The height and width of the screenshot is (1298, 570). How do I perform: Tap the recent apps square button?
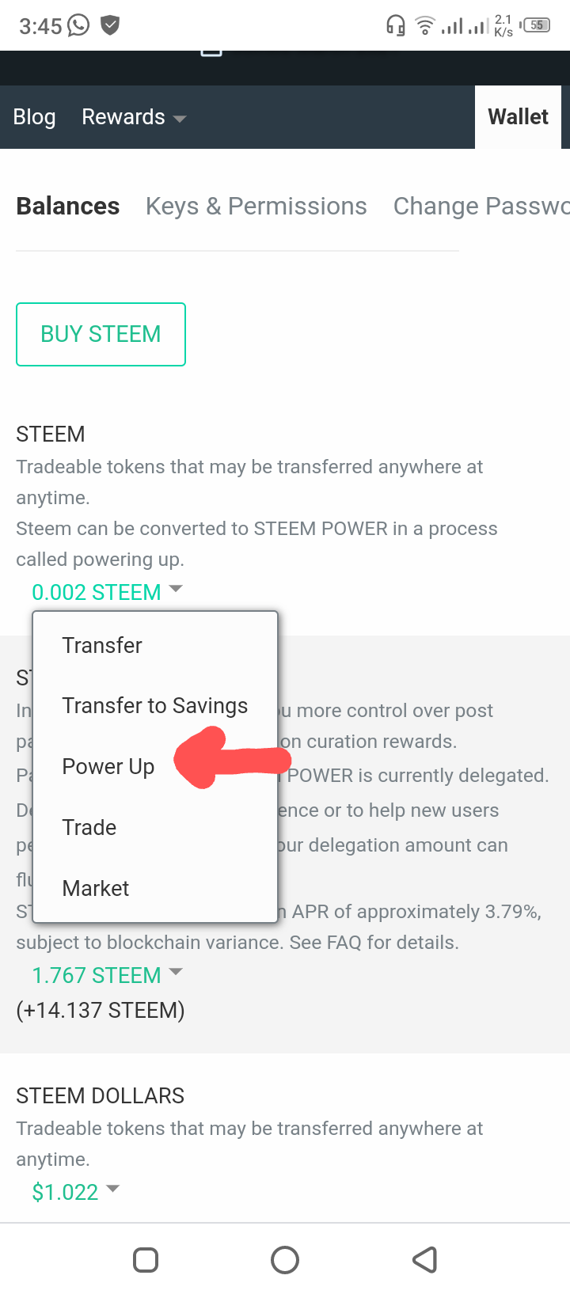[x=146, y=1259]
